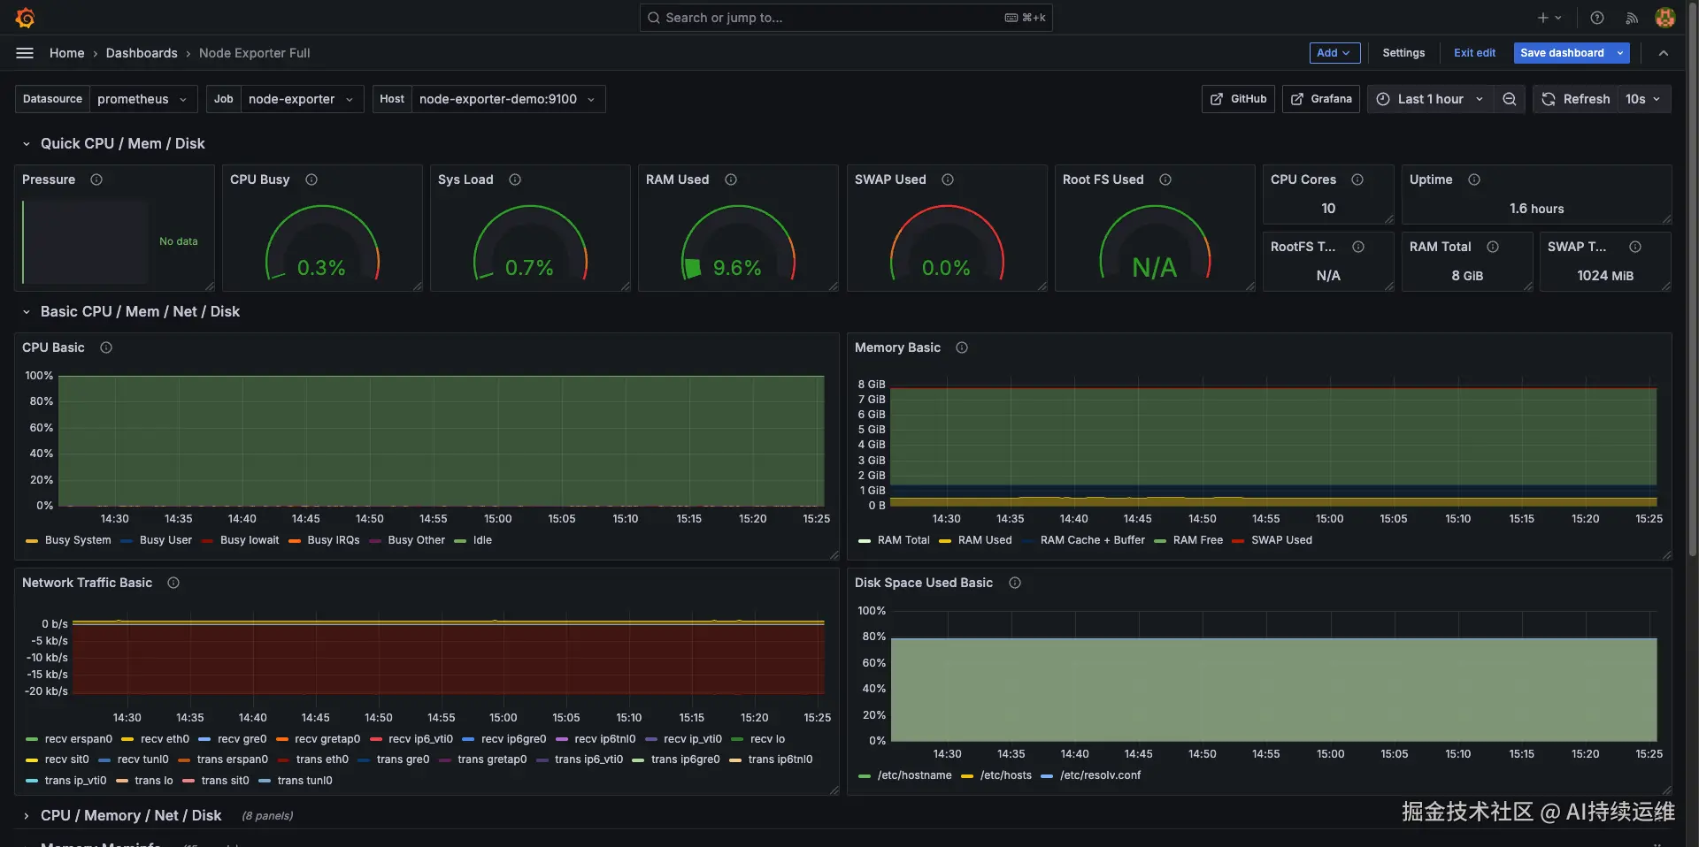
Task: Click the info icon on Disk Space Used Basic
Action: click(1015, 583)
